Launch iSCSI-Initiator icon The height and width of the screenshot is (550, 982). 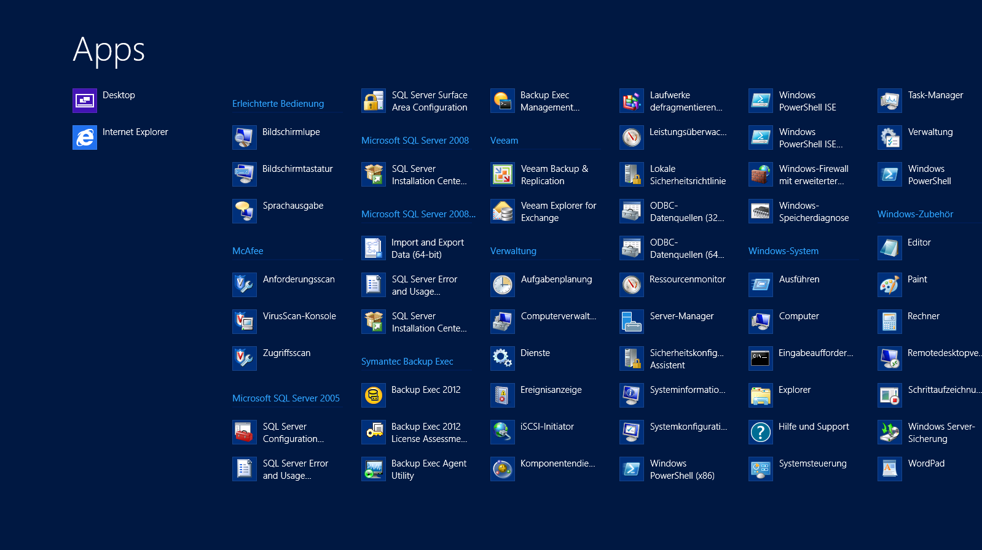point(503,432)
